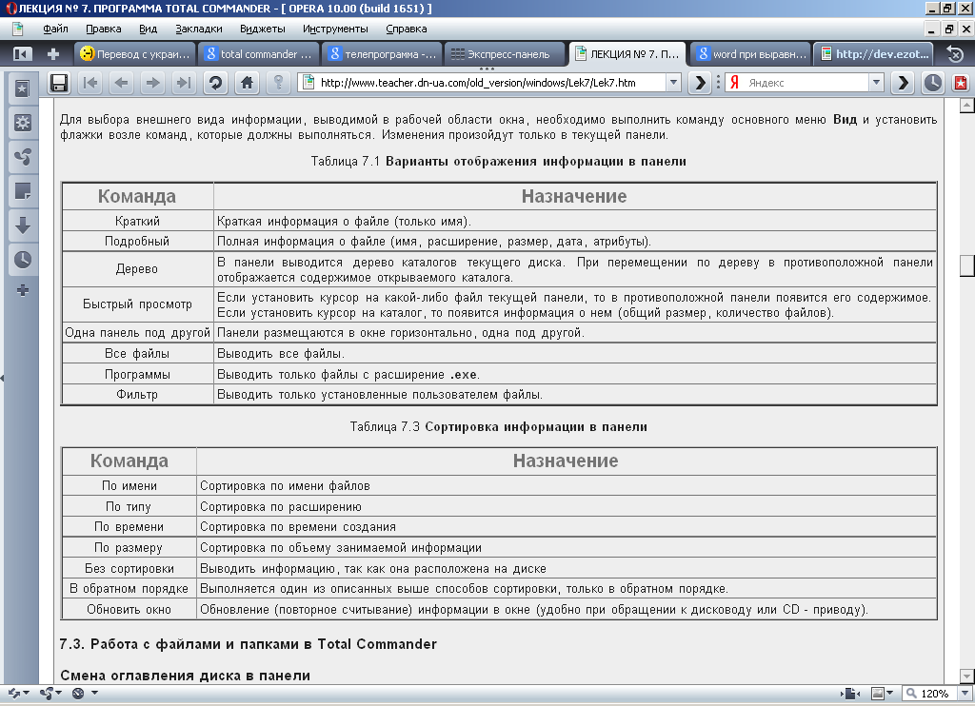Open a new tab with plus icon

coord(53,54)
